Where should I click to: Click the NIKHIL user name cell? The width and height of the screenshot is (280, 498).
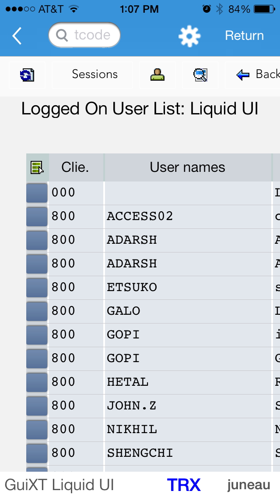[x=187, y=430]
